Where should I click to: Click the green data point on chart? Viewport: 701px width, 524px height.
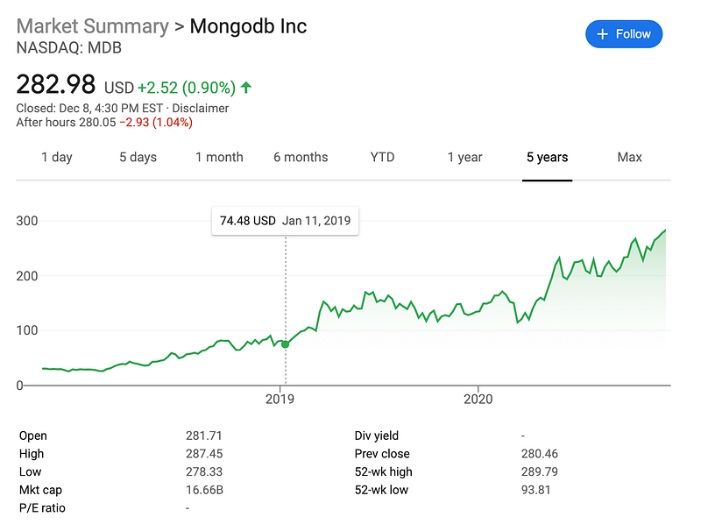(286, 344)
